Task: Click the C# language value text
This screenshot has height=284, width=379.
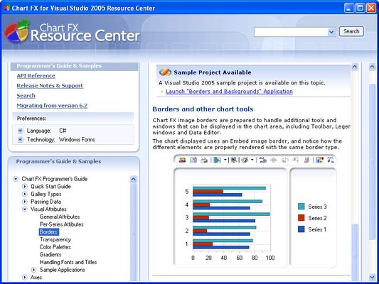Action: 63,131
